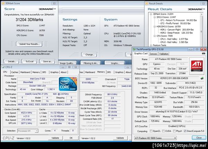This screenshot has height=149, width=208.
Task: Click the To Excel button
Action: (29, 61)
